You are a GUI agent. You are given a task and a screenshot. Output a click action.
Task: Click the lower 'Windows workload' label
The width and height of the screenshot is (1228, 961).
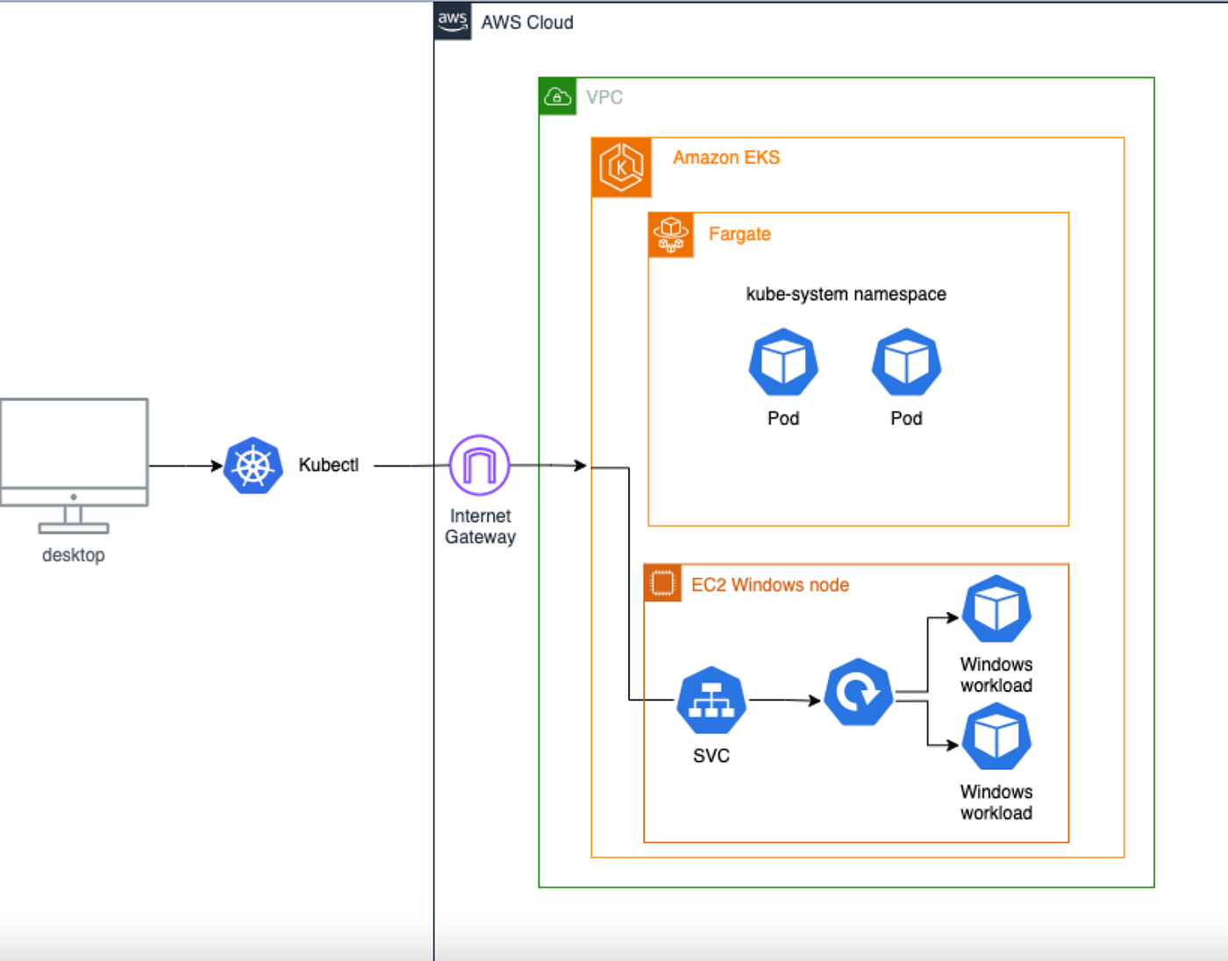(996, 802)
